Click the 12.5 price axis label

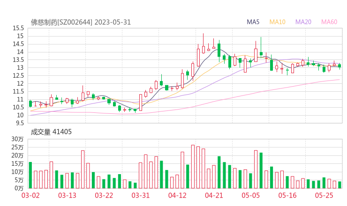pyautogui.click(x=18, y=76)
